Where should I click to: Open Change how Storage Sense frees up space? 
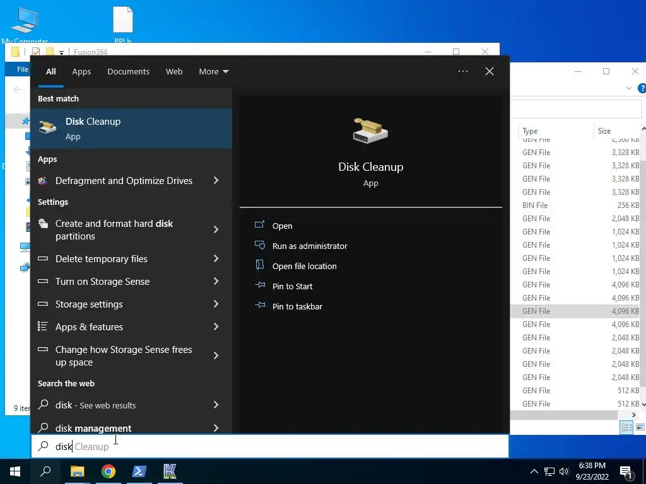click(x=124, y=356)
